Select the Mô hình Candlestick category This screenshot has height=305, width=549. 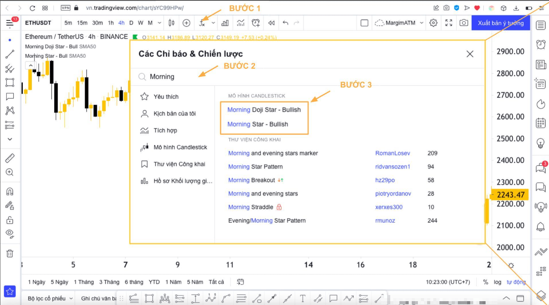pyautogui.click(x=180, y=147)
